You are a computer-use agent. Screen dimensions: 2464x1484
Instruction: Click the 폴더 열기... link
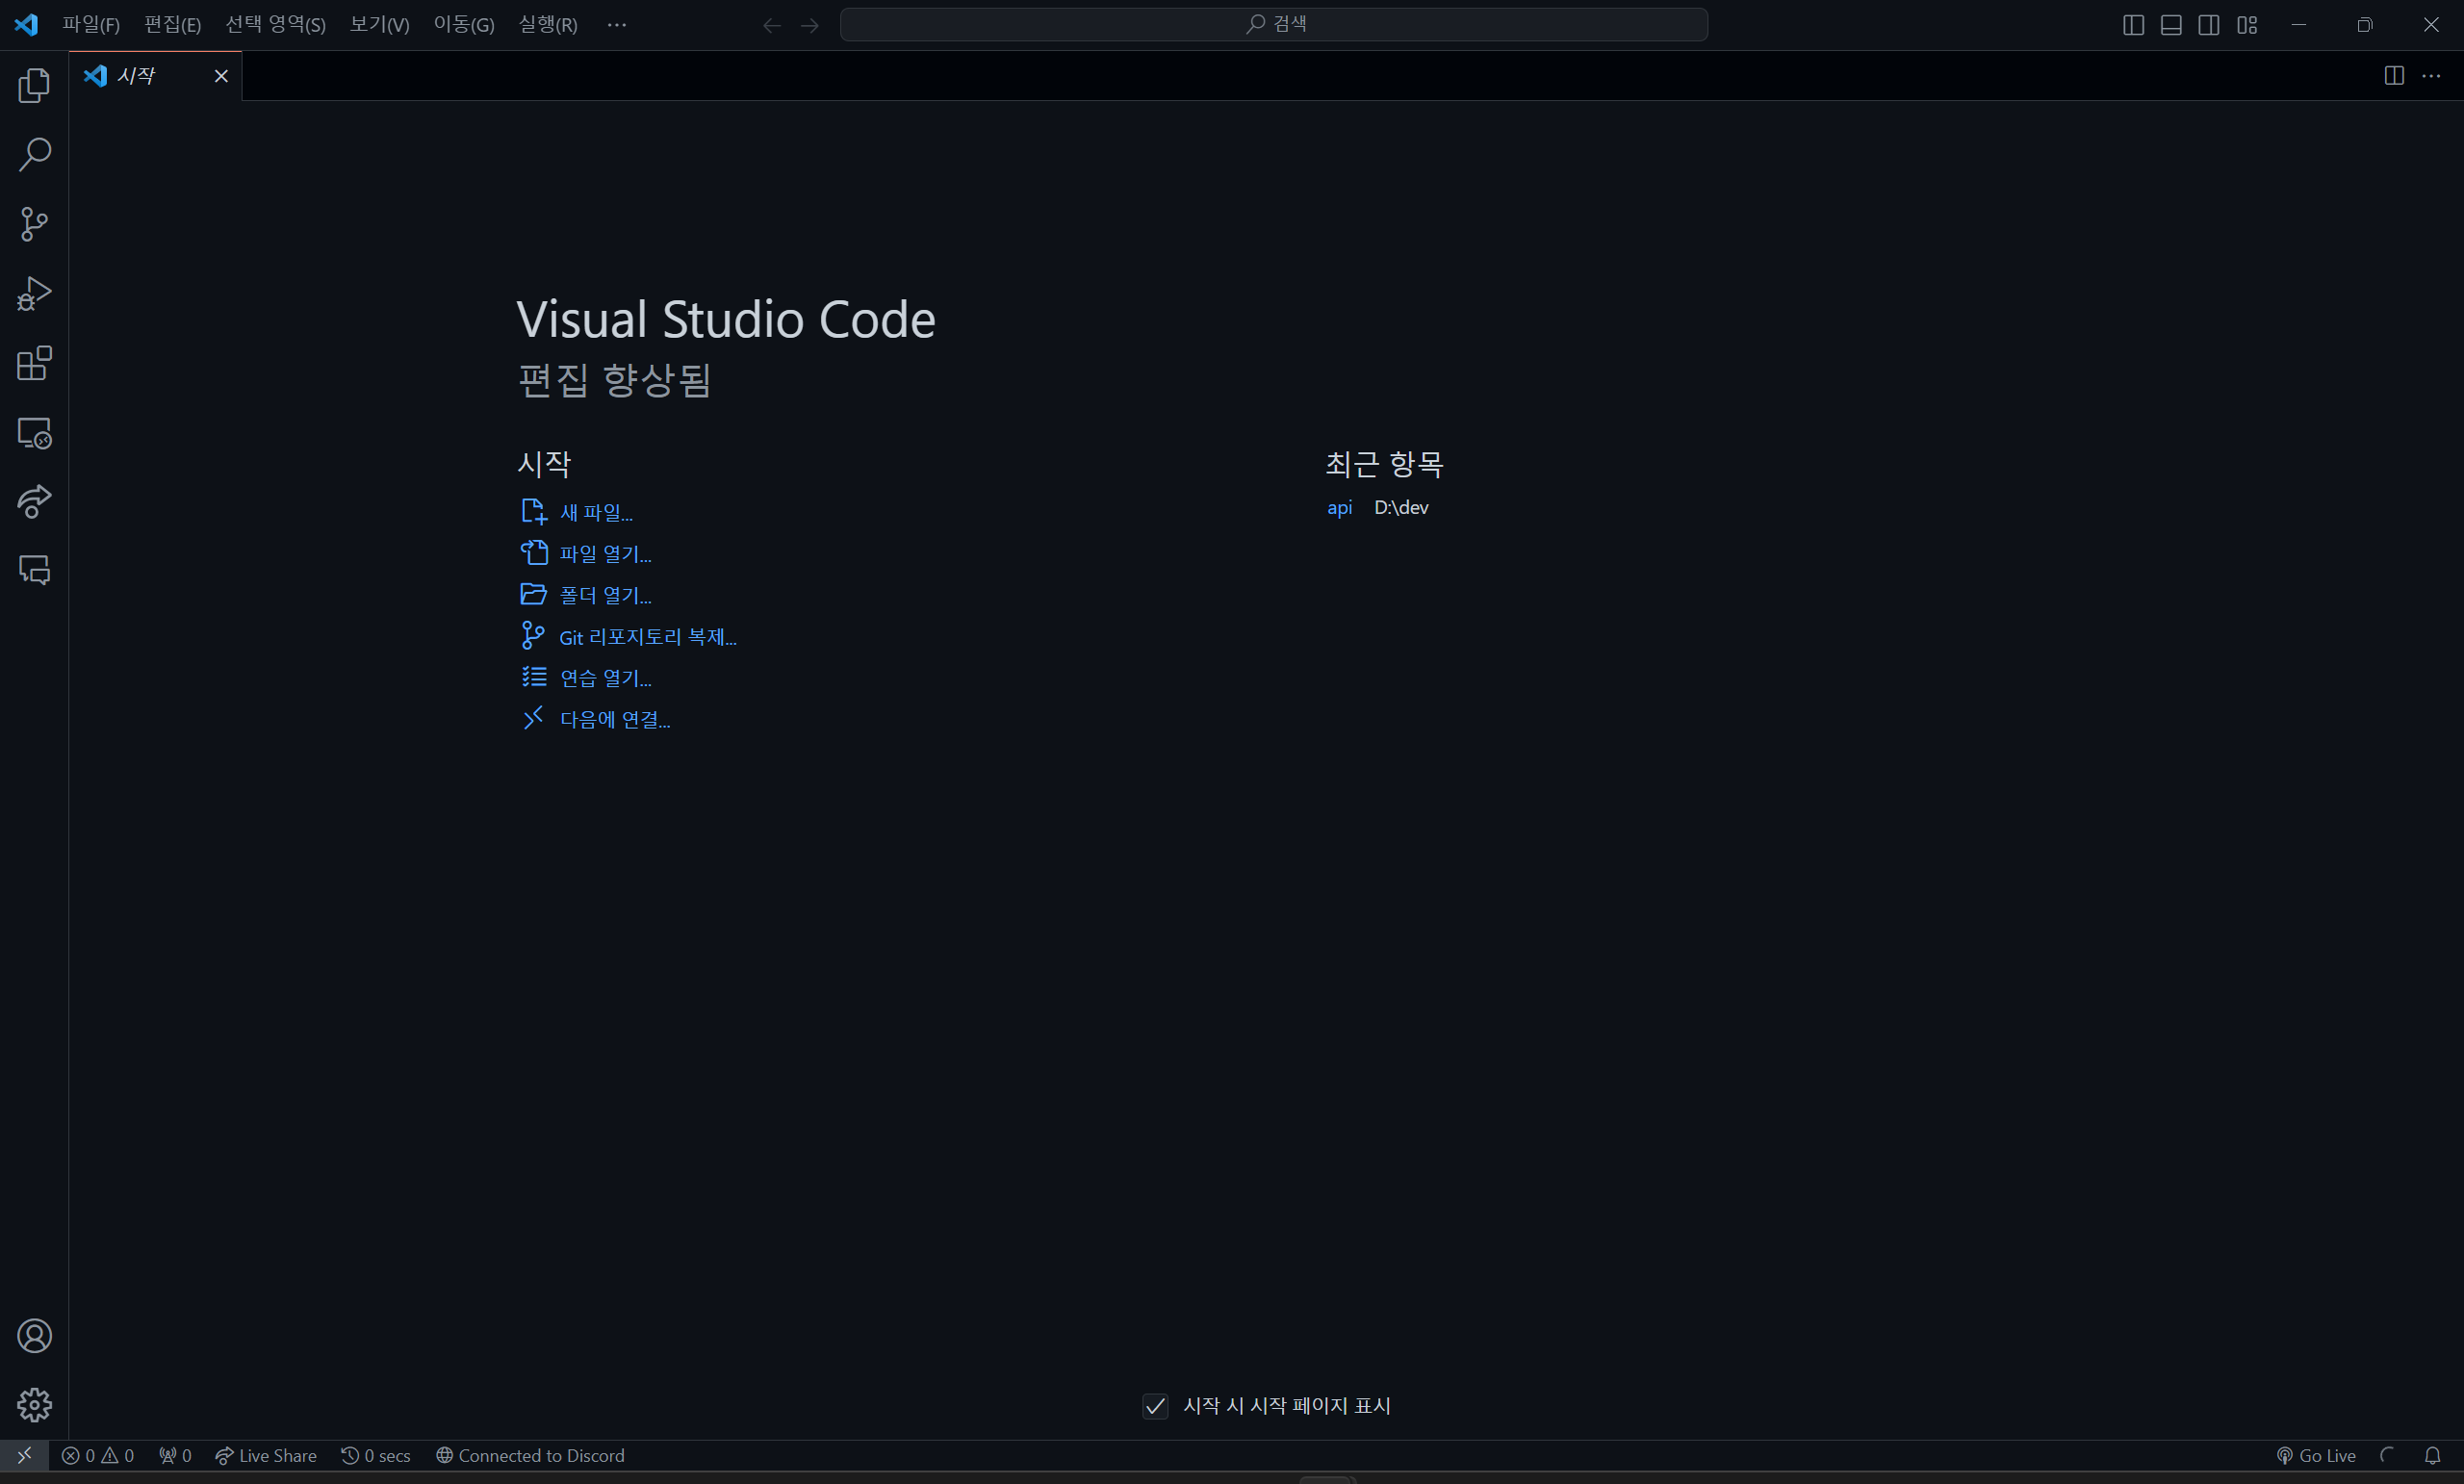pyautogui.click(x=605, y=595)
